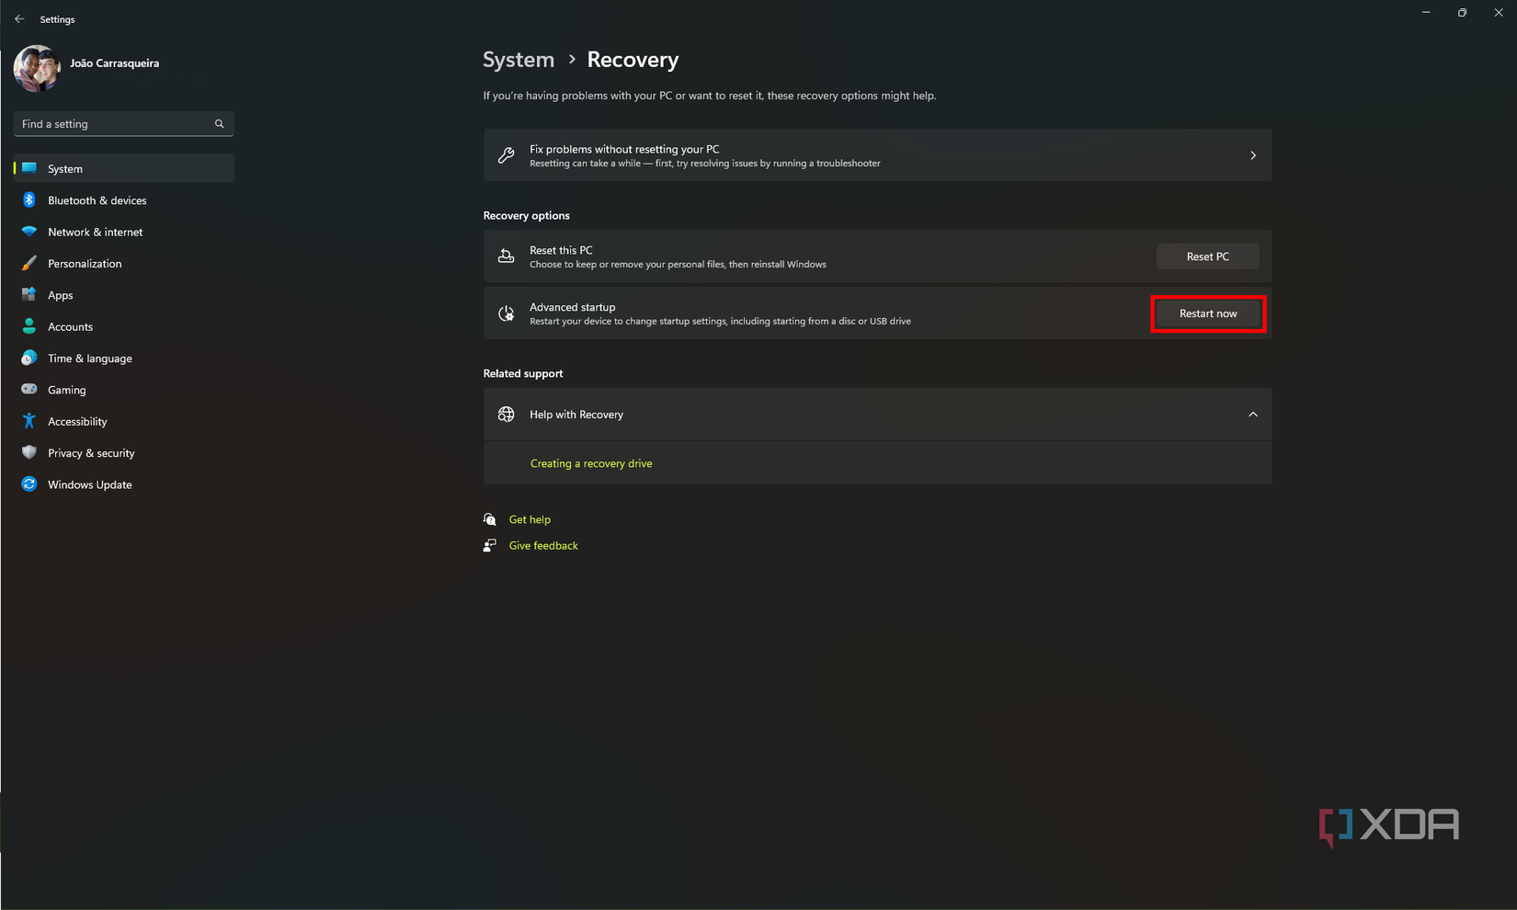This screenshot has width=1517, height=910.
Task: Click the Reset PC button
Action: click(x=1207, y=256)
